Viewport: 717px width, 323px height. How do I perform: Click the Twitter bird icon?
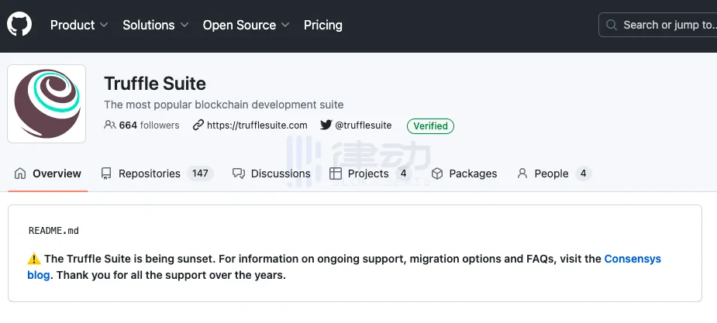pos(326,125)
